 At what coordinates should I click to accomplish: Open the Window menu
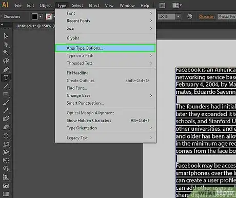(x=127, y=6)
